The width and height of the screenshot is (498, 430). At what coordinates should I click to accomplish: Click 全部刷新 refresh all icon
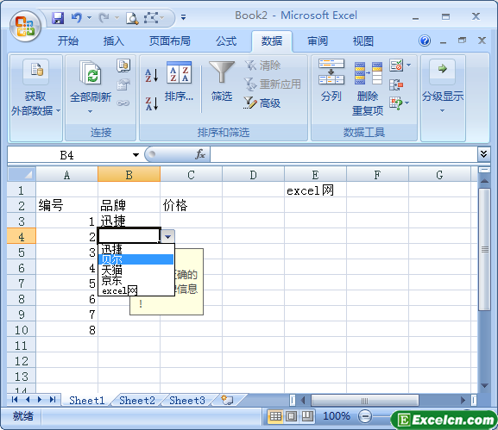(x=91, y=73)
